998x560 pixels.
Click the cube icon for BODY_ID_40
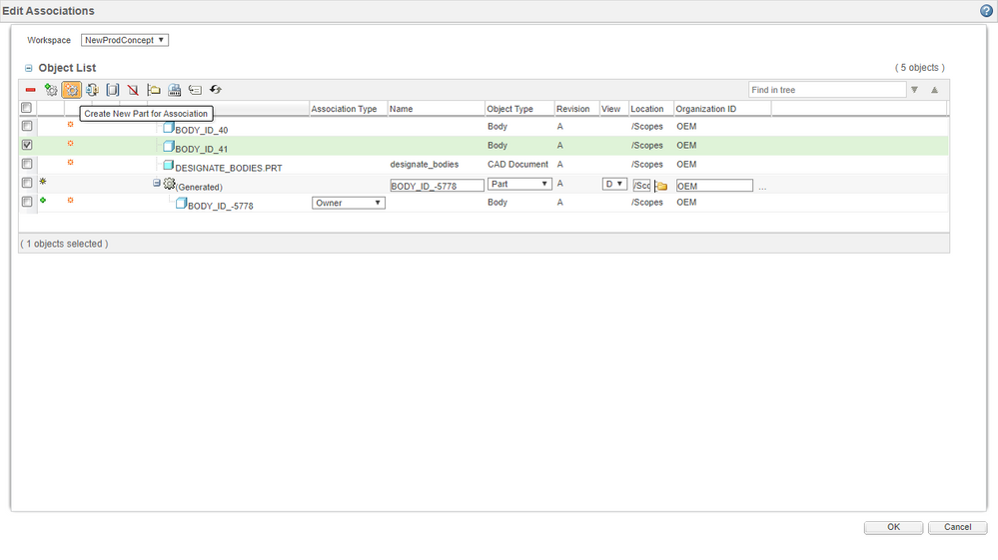[x=169, y=128]
